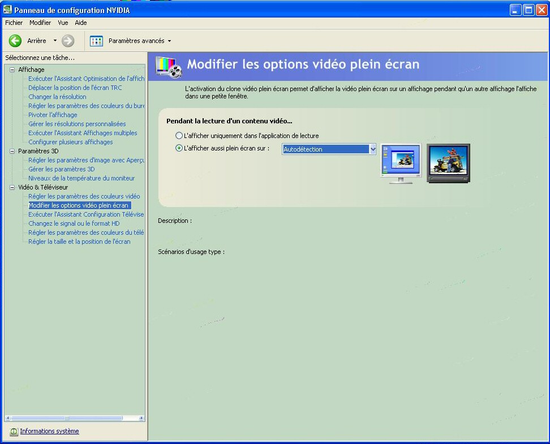This screenshot has height=444, width=550.
Task: Click the Paramètres avancés grid view icon
Action: [x=96, y=41]
